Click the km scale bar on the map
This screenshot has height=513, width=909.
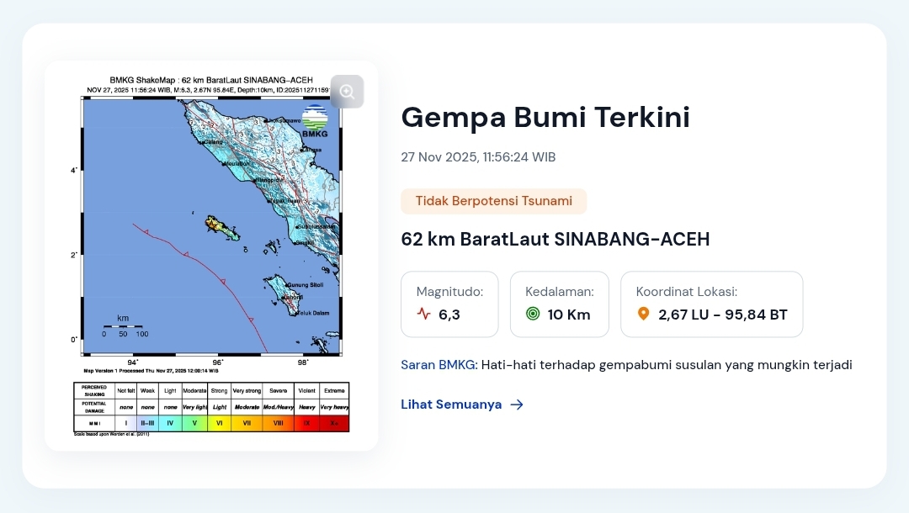click(x=123, y=325)
